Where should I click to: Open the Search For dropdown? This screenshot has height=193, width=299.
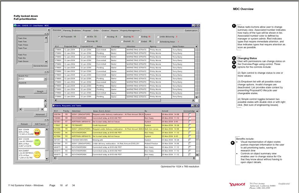pos(45,79)
